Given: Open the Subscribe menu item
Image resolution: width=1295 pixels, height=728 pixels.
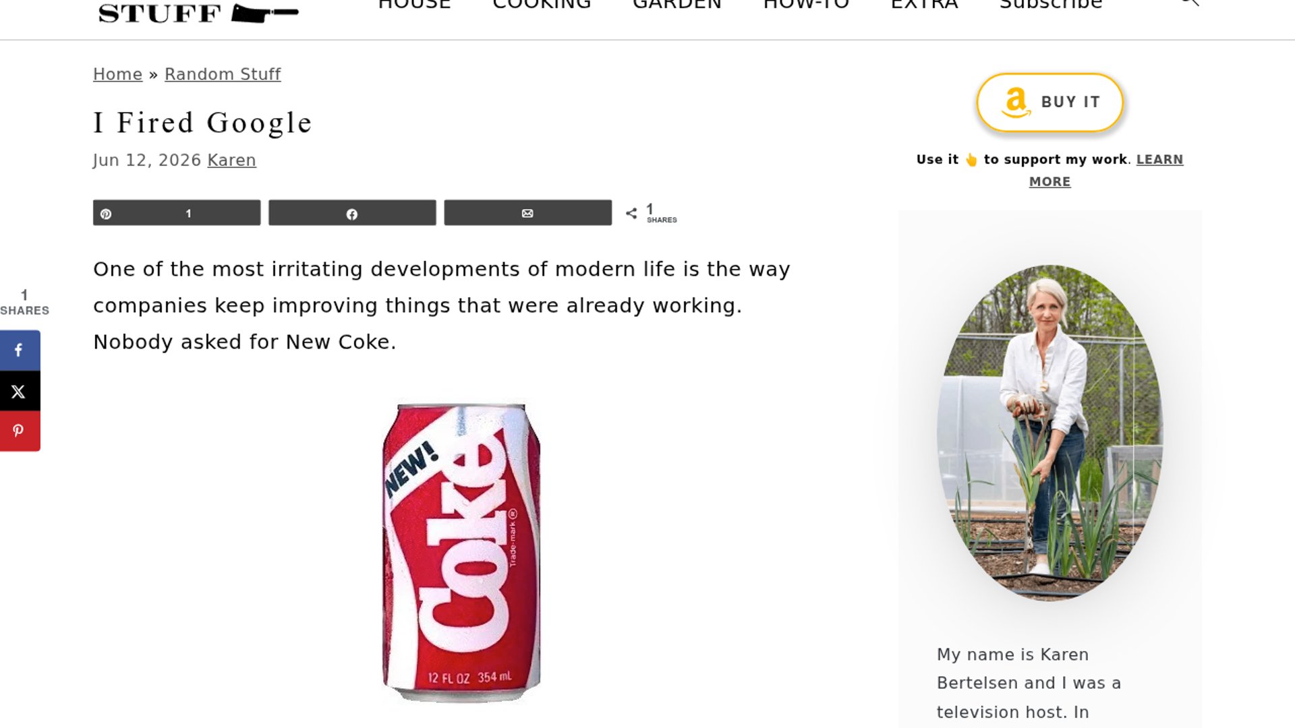Looking at the screenshot, I should (x=1051, y=4).
